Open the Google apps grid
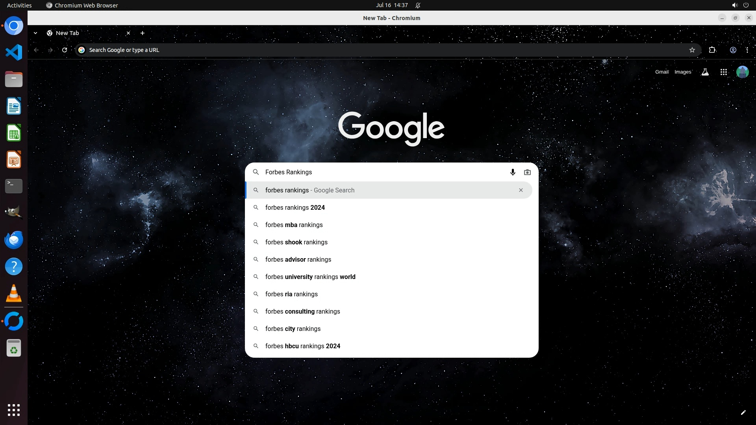756x425 pixels. coord(723,72)
